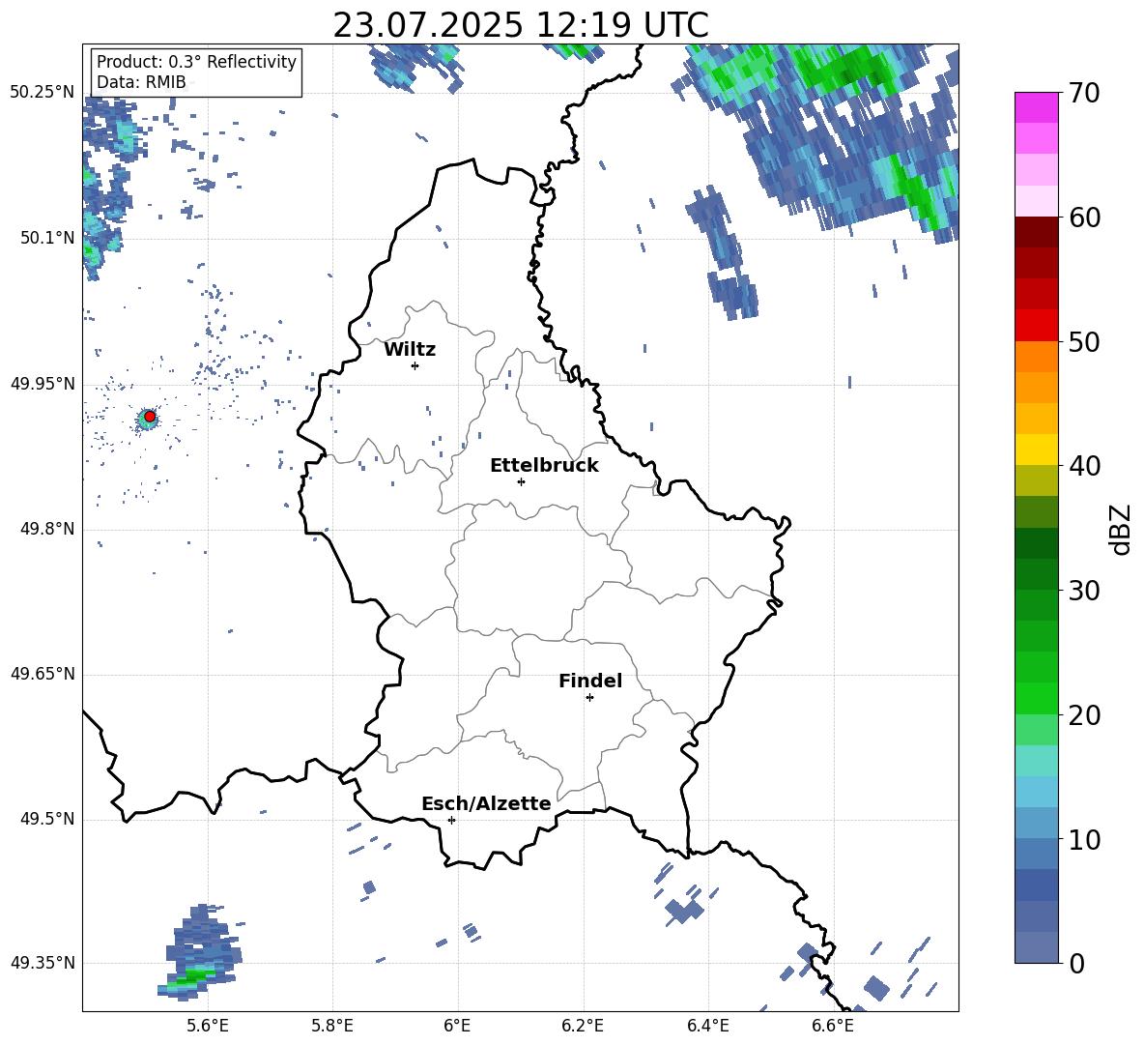This screenshot has height=1045, width=1144.
Task: Click the 49.65°N latitude tick label
Action: (43, 674)
